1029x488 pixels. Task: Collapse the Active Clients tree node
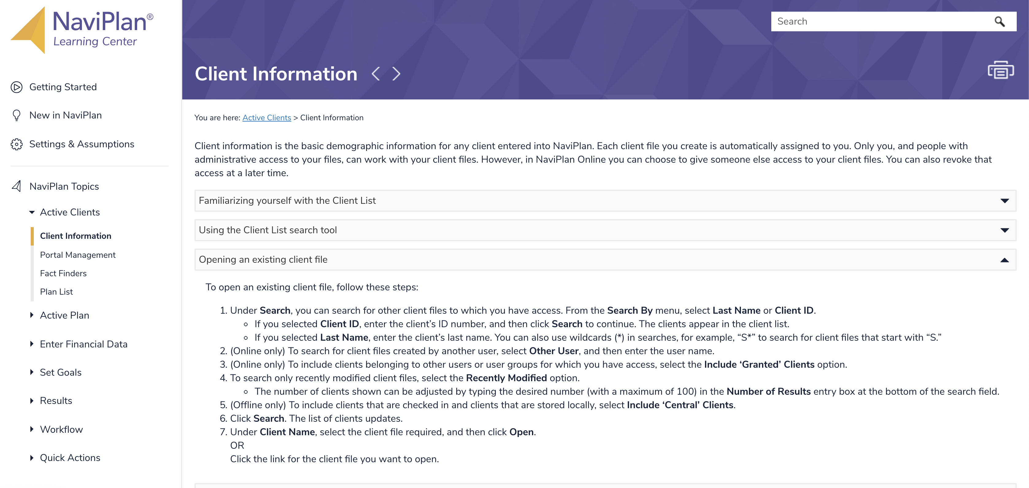(32, 212)
